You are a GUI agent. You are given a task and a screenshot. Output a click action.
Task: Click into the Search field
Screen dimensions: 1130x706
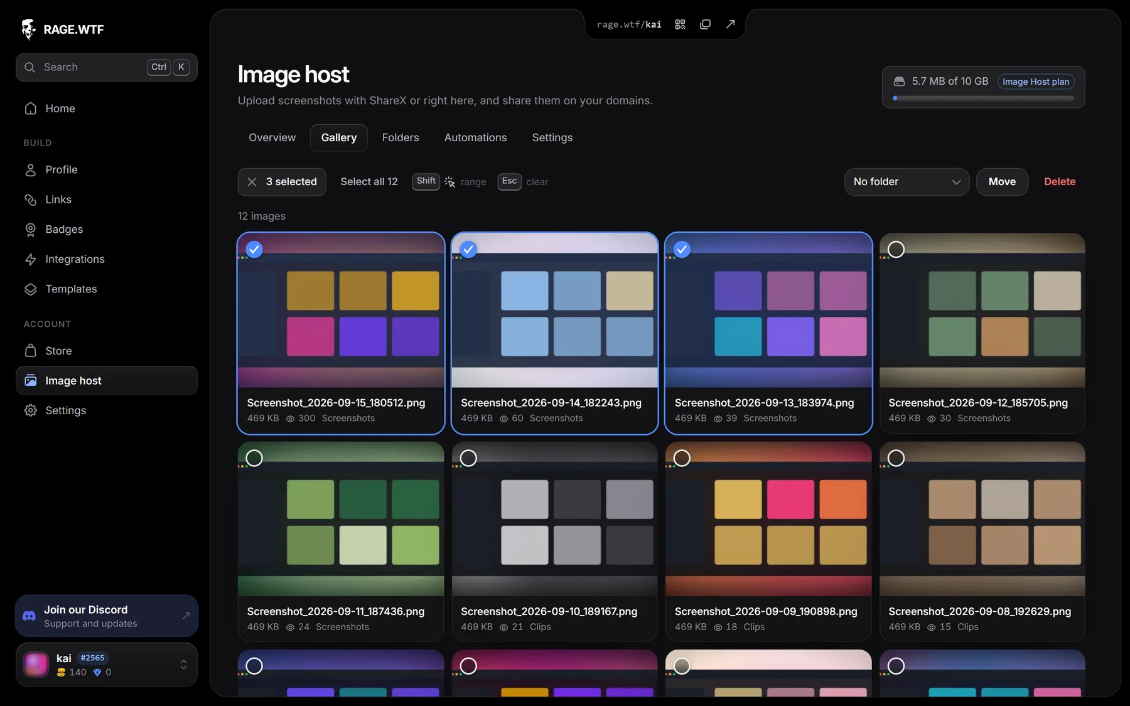click(x=107, y=67)
